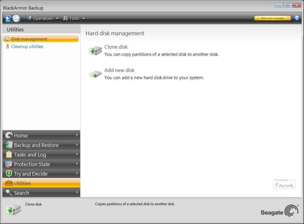
Task: Click the 'You can add a new hard disk' description
Action: coord(154,78)
